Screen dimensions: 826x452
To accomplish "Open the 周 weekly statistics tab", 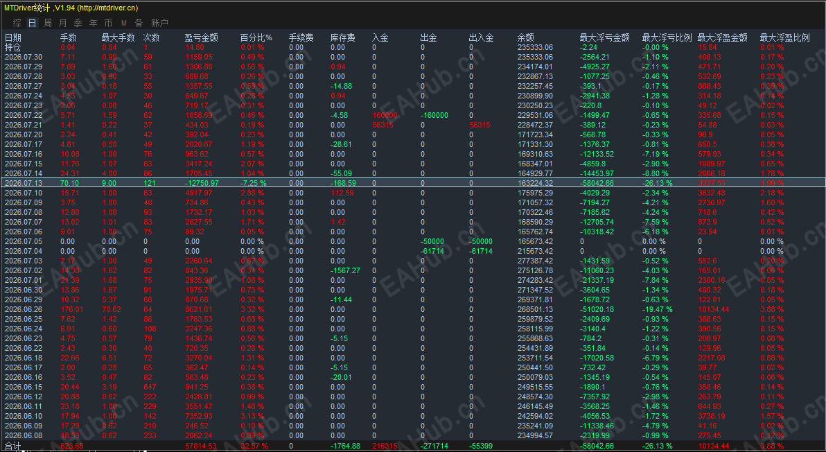I will click(x=48, y=23).
